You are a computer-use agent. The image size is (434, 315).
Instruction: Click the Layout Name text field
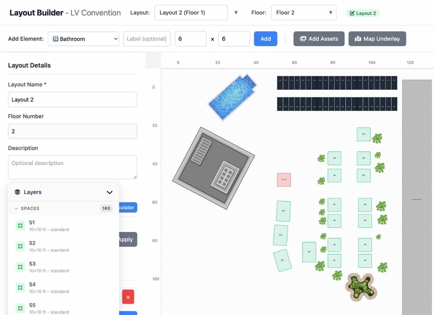click(x=72, y=99)
